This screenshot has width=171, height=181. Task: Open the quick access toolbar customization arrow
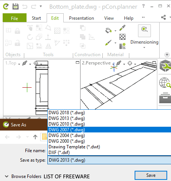pos(41,6)
